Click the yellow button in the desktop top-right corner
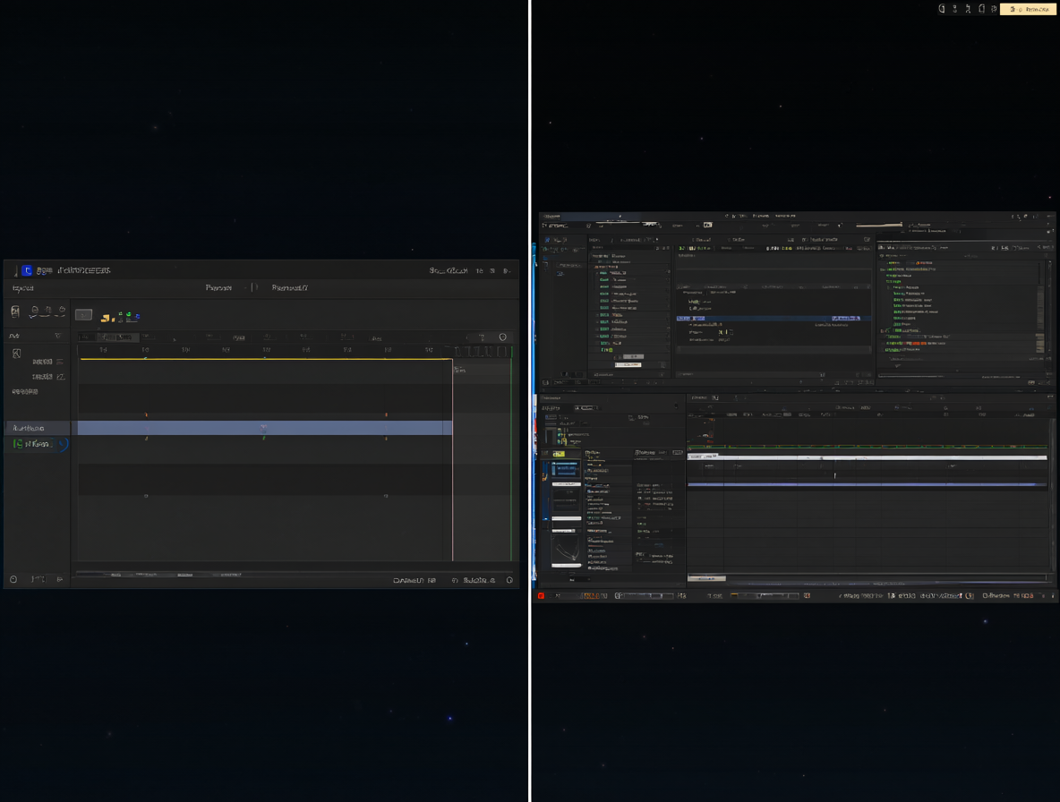Screen dimensions: 1060x802 point(1028,9)
